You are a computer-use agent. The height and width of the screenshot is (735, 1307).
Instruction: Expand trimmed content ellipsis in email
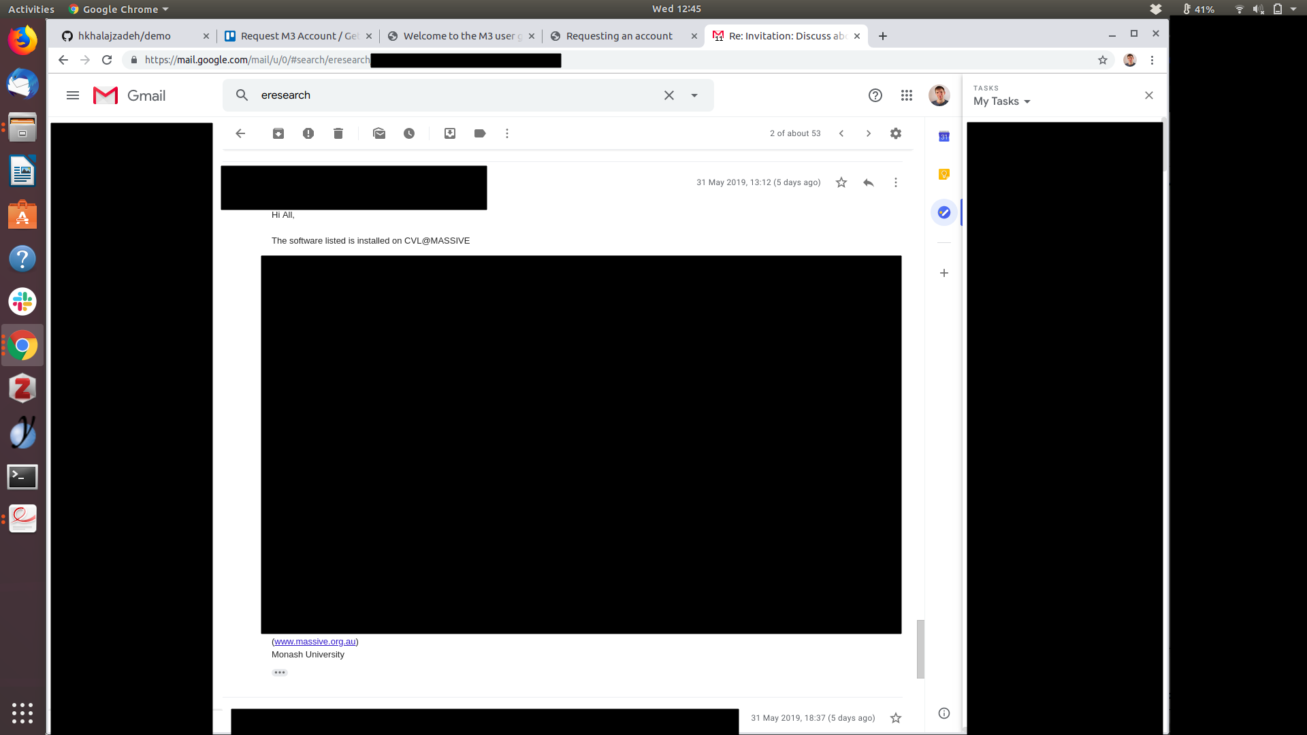pos(280,672)
